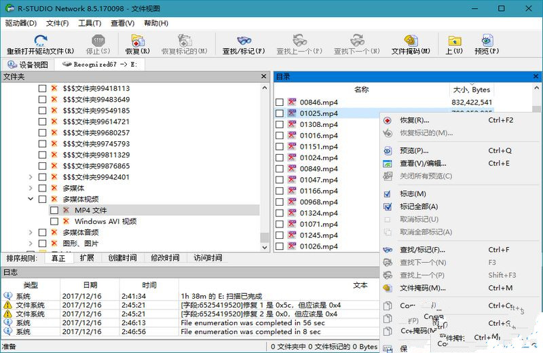Click the File Mask icon in context menu
This screenshot has width=543, height=353.
coord(388,288)
